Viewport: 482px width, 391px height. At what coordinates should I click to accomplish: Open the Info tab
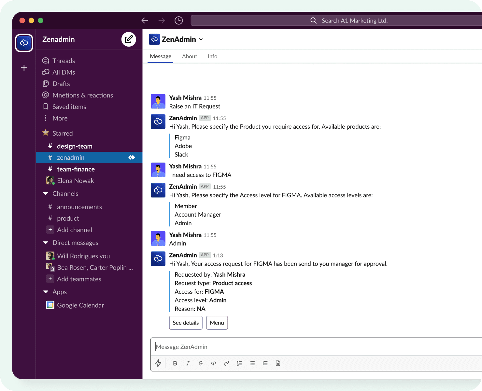212,56
